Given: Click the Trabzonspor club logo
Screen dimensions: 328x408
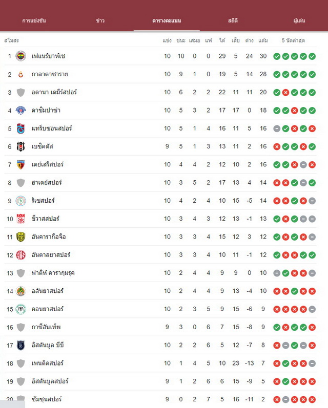Looking at the screenshot, I should tap(20, 128).
